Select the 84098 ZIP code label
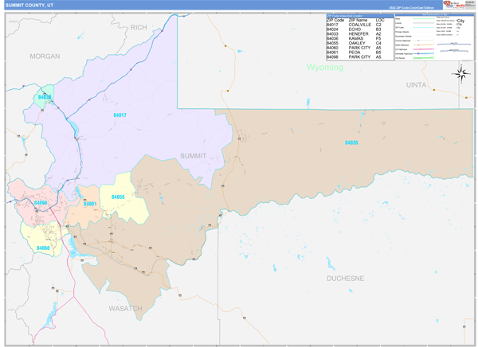 point(40,203)
